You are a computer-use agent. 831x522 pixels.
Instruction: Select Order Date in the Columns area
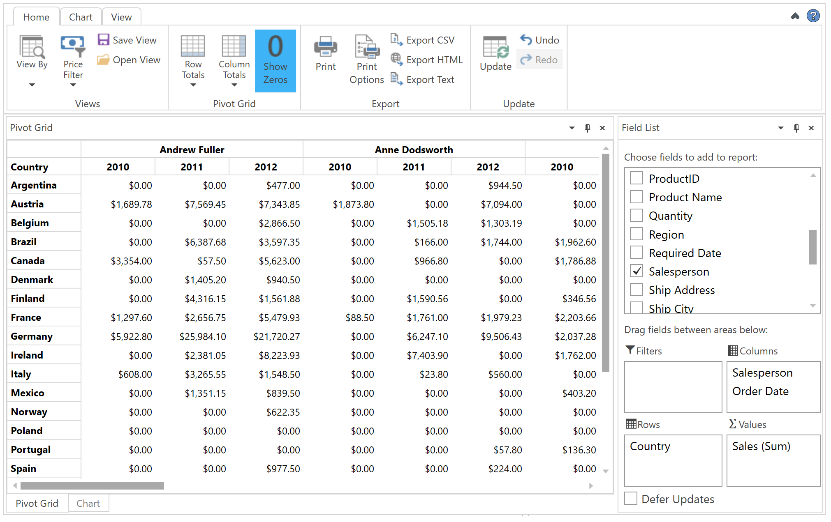760,391
